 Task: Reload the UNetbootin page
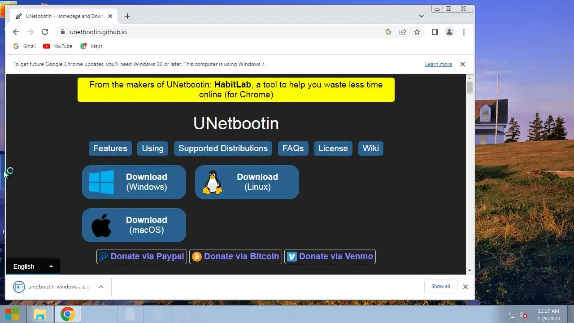pyautogui.click(x=45, y=32)
